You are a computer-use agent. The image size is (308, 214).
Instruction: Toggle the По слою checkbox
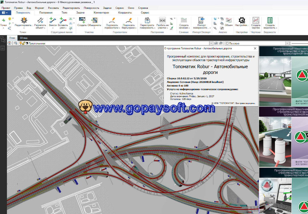click(x=227, y=43)
